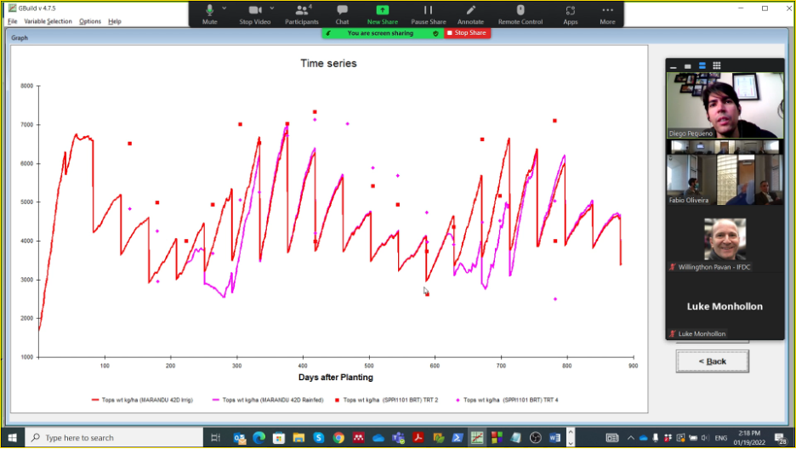Select Diego Pequeno video thumbnail
The width and height of the screenshot is (796, 449).
pos(725,105)
